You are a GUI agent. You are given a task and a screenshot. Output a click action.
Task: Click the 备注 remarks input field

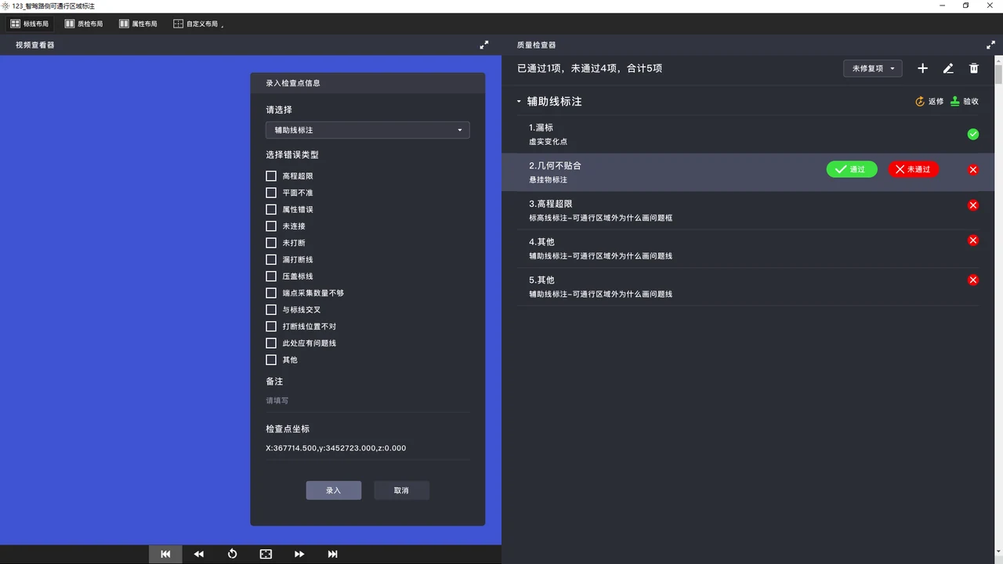(x=368, y=401)
